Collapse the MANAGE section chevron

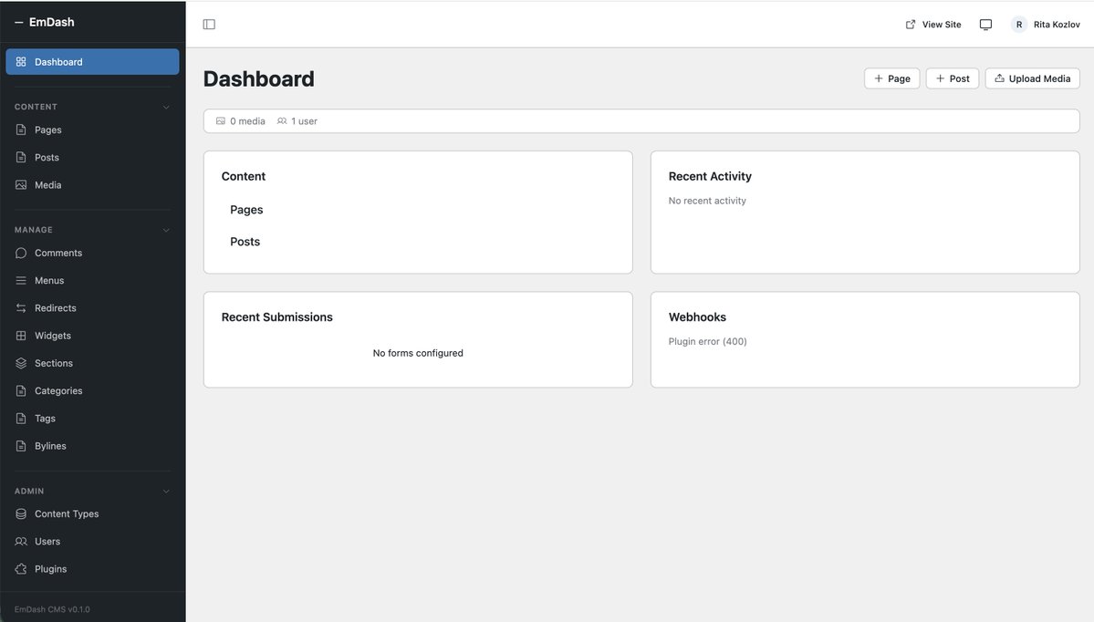point(166,230)
